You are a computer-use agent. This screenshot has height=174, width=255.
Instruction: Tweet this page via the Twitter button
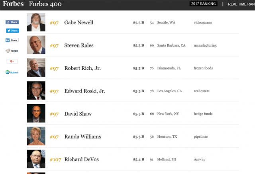point(12,31)
